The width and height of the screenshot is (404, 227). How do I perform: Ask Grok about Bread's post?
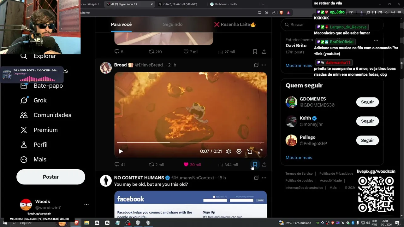click(x=256, y=65)
